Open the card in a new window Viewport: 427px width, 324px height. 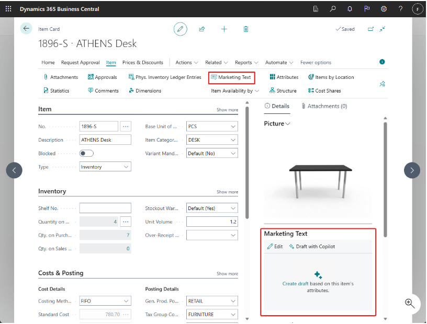click(x=370, y=29)
